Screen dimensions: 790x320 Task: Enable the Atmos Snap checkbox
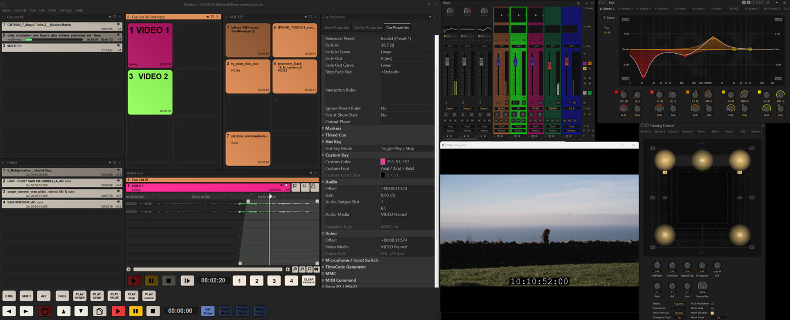[x=712, y=308]
